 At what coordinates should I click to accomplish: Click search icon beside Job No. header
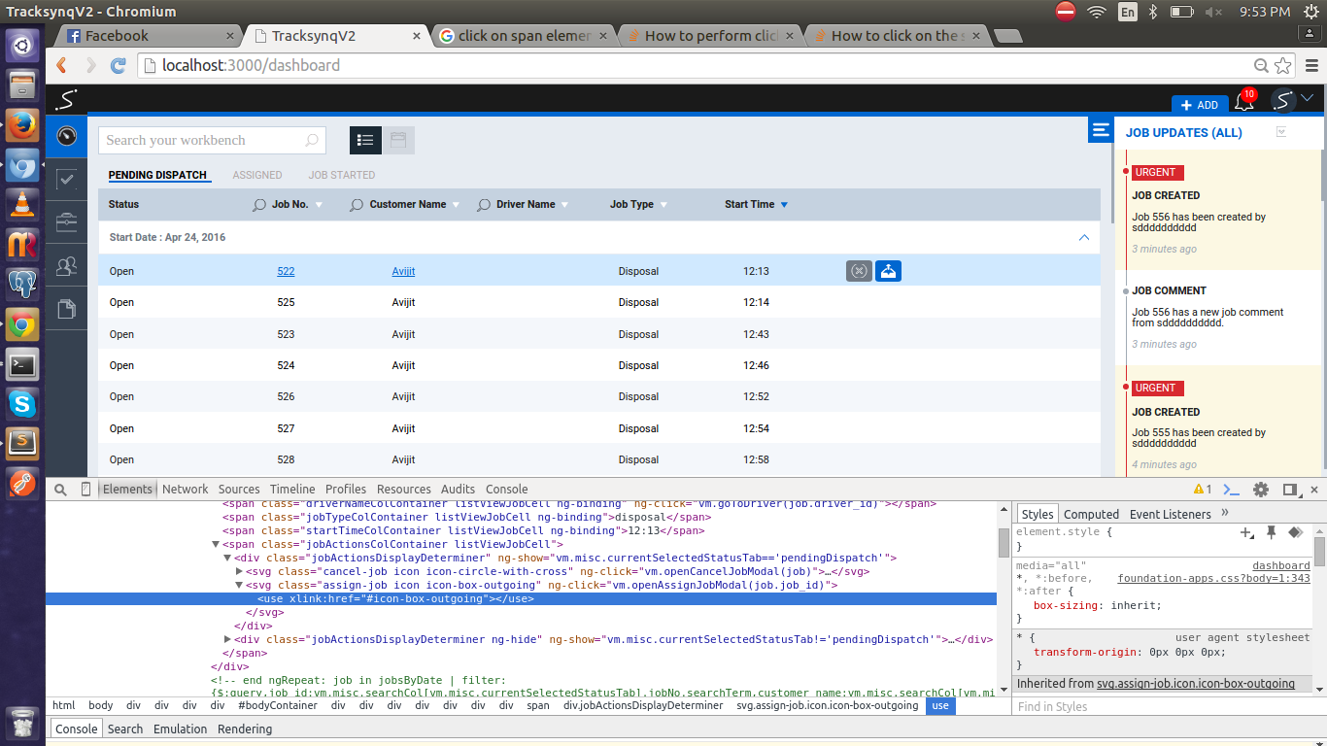pyautogui.click(x=259, y=205)
